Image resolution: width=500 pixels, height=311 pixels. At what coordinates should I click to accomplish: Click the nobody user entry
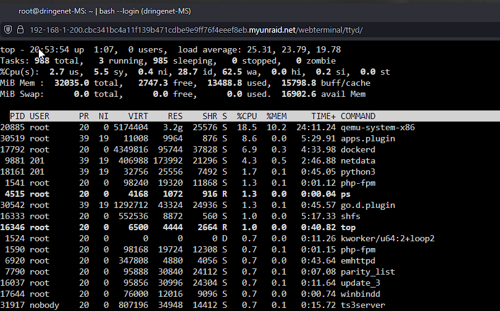[x=44, y=305]
